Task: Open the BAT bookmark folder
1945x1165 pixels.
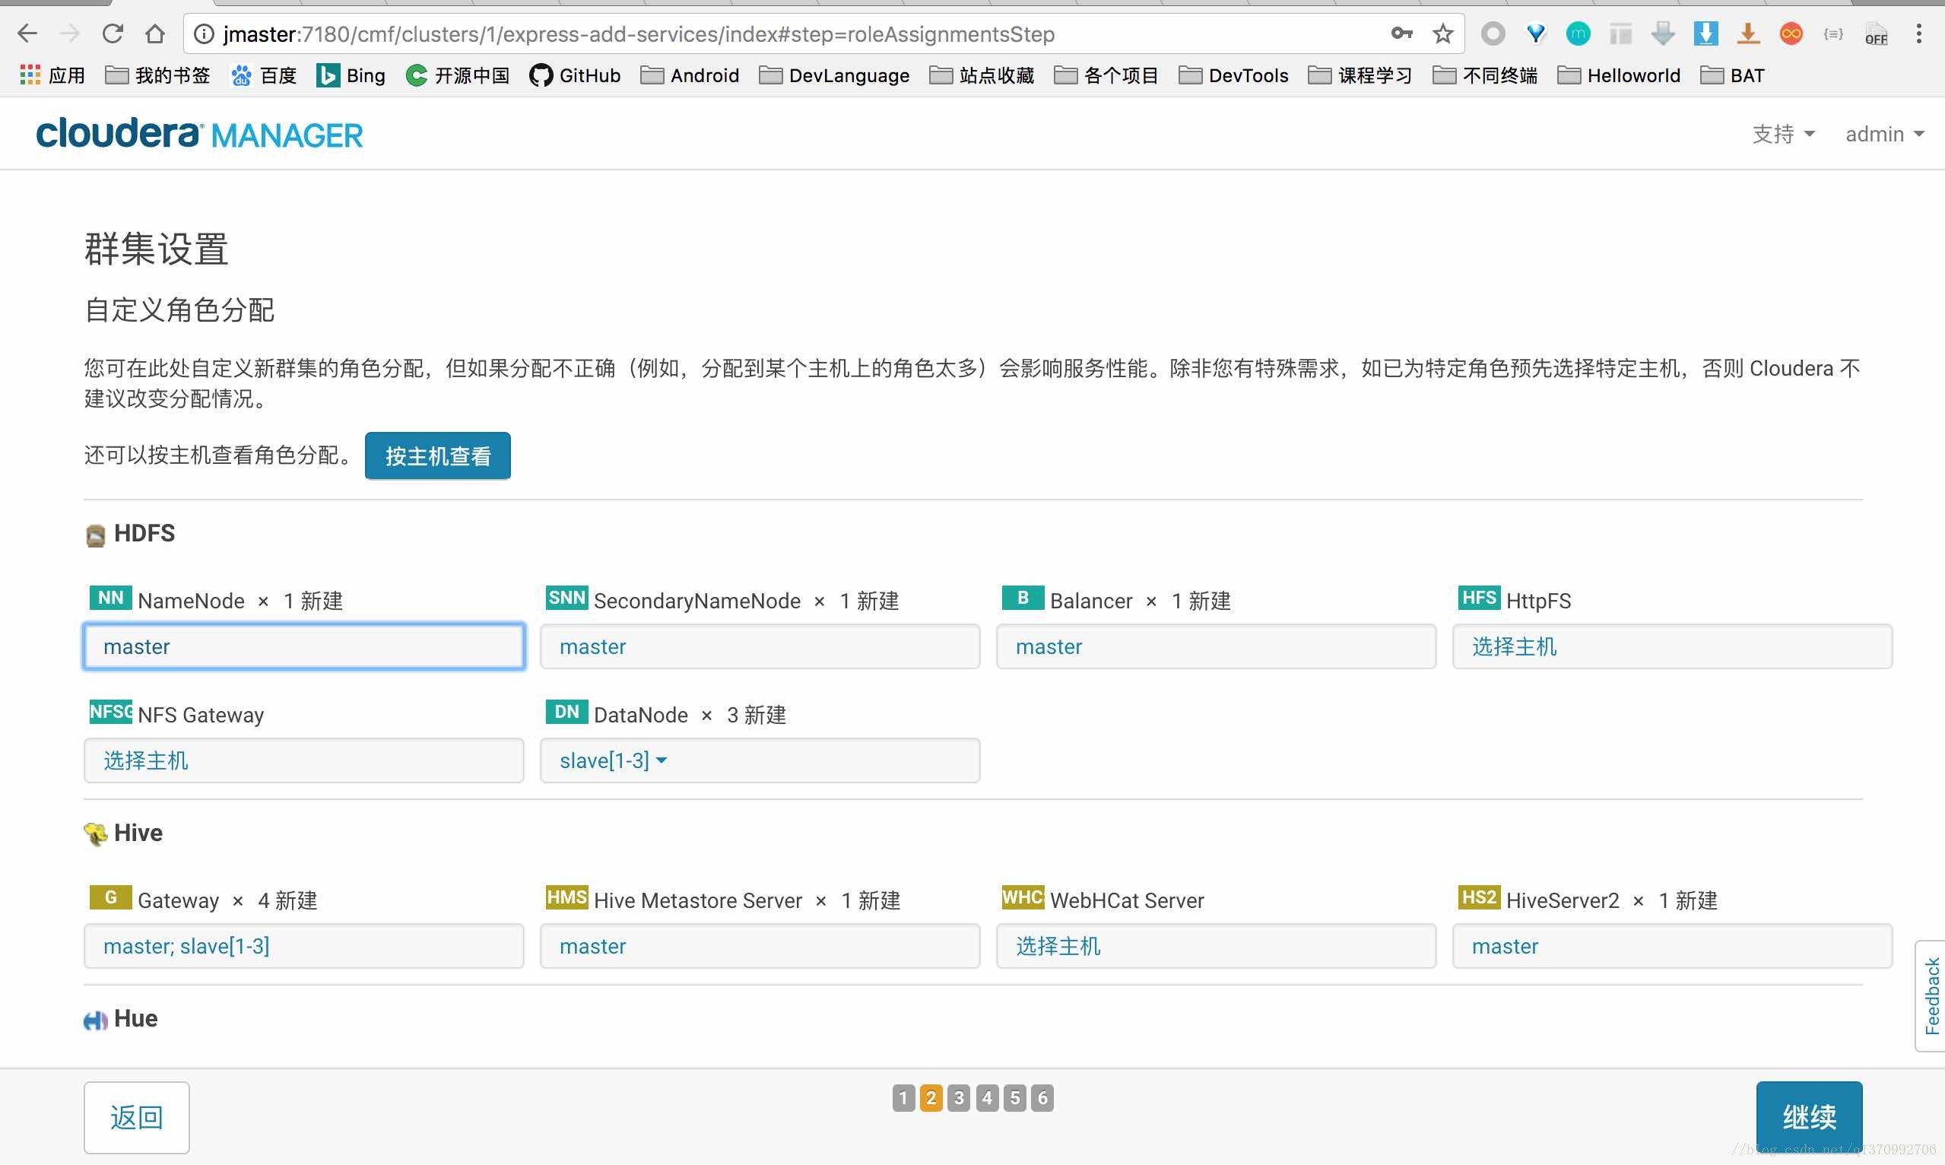Action: (x=1732, y=75)
